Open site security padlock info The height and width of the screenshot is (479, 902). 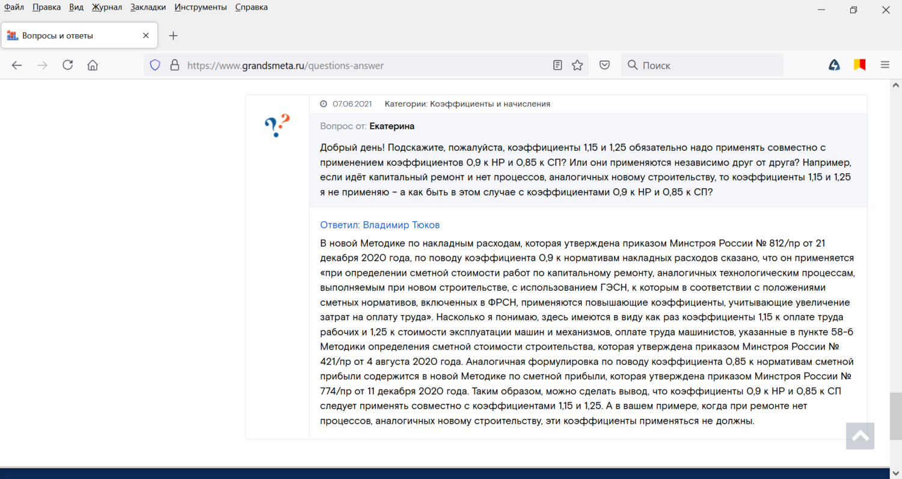[x=174, y=66]
